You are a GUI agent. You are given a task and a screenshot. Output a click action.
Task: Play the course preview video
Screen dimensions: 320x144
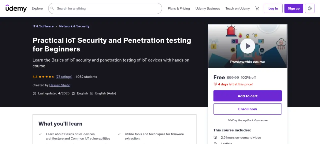point(247,46)
